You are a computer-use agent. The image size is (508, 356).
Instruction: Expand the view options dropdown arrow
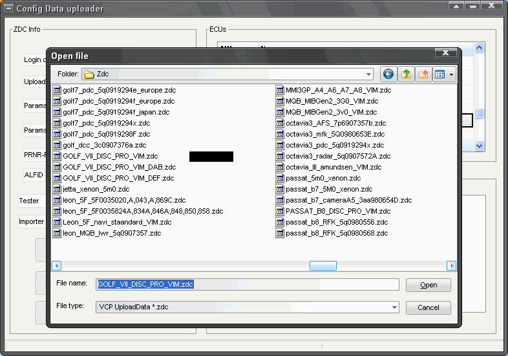(452, 74)
